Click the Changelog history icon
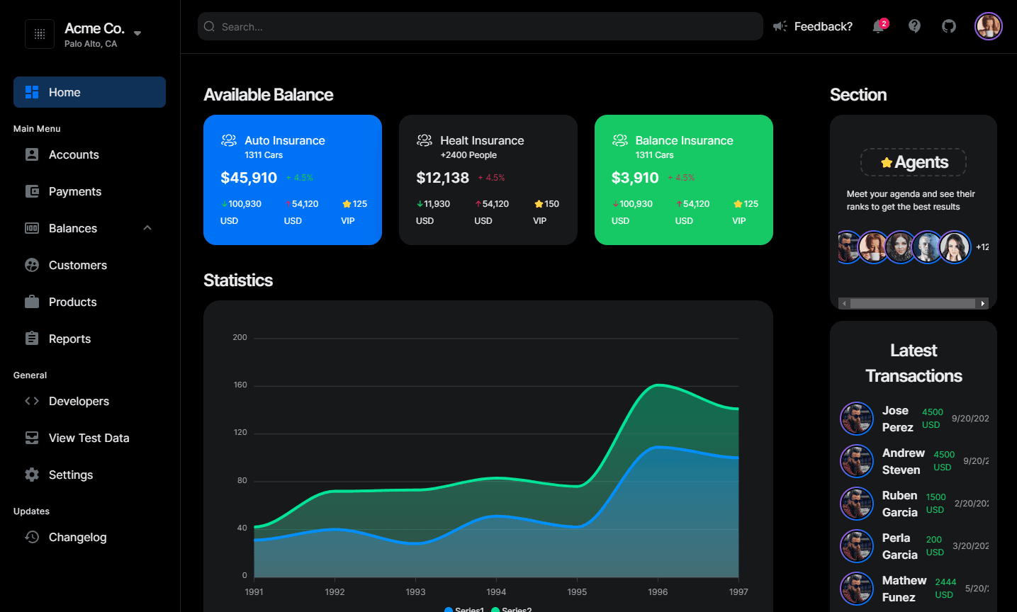1017x612 pixels. point(32,537)
